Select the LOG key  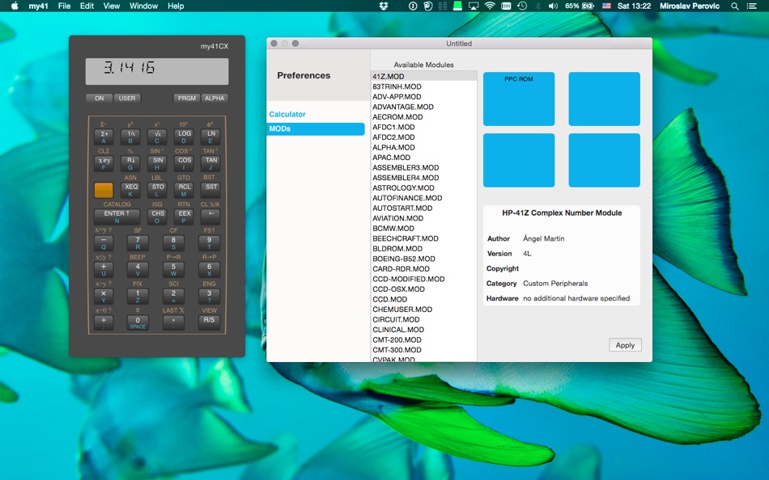tap(185, 137)
